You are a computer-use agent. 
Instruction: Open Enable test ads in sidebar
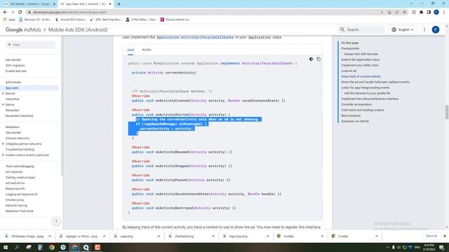(16, 71)
